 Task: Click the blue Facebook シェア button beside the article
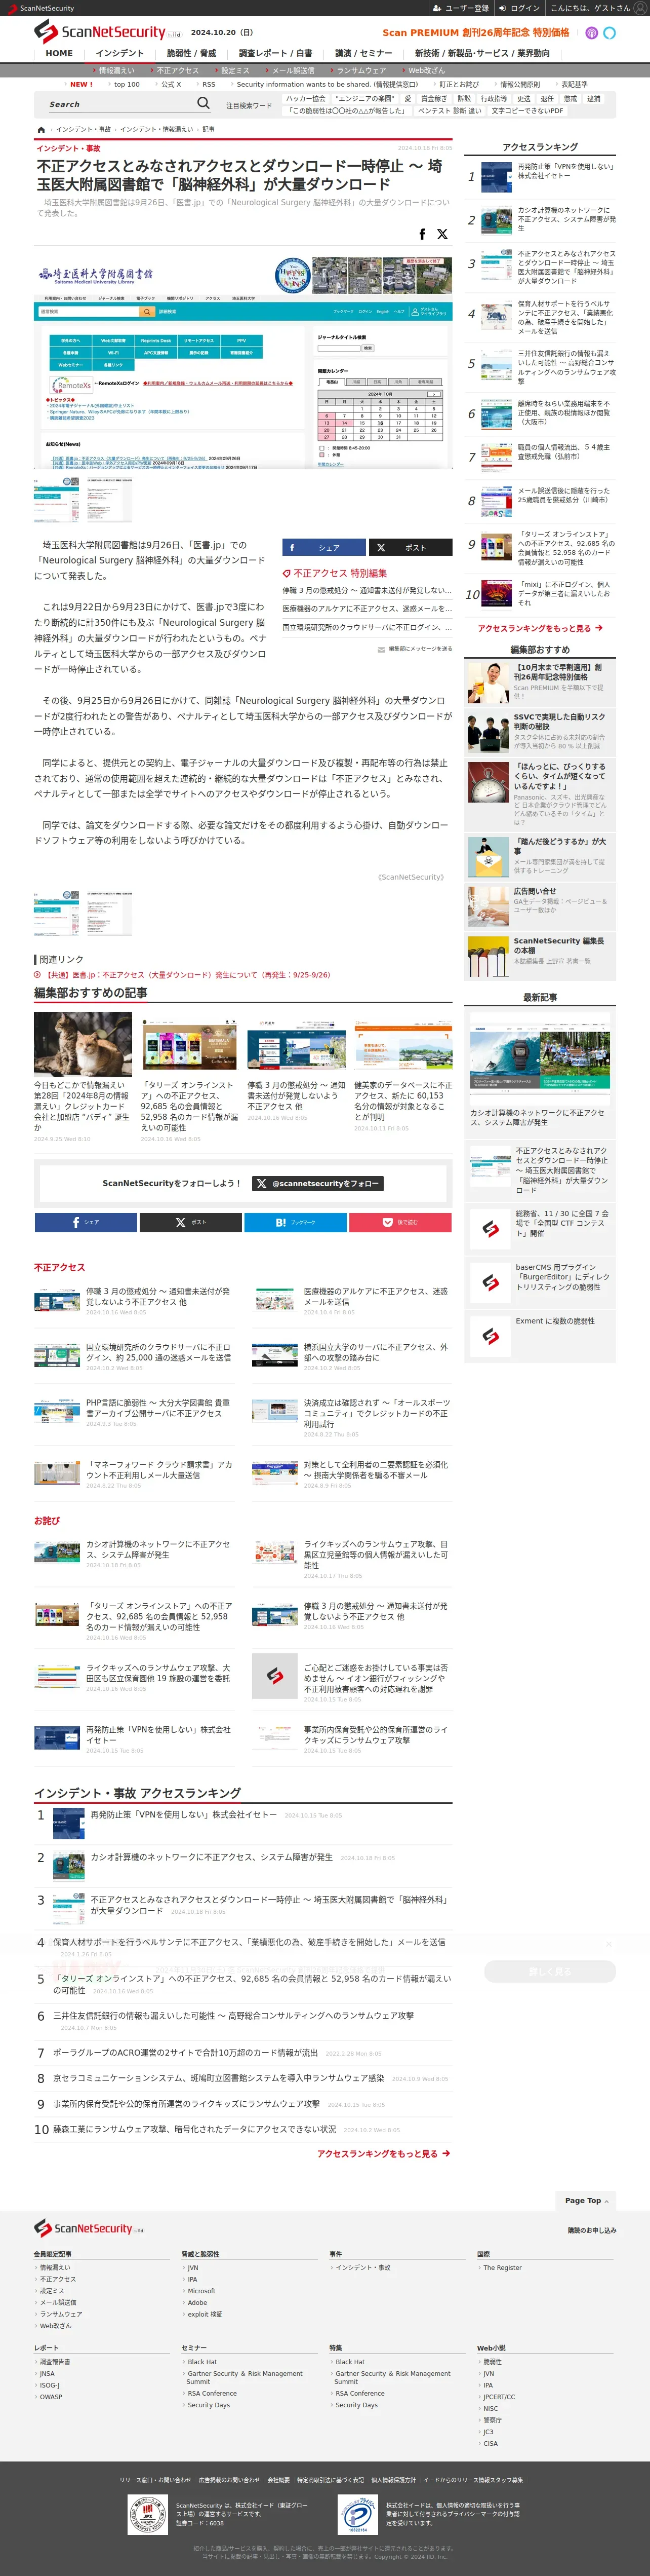pyautogui.click(x=323, y=547)
